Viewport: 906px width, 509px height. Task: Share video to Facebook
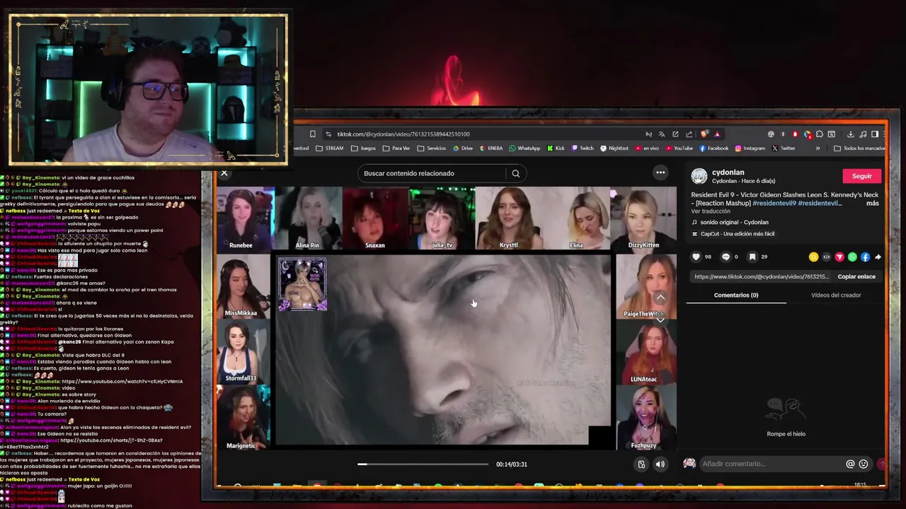coord(865,257)
